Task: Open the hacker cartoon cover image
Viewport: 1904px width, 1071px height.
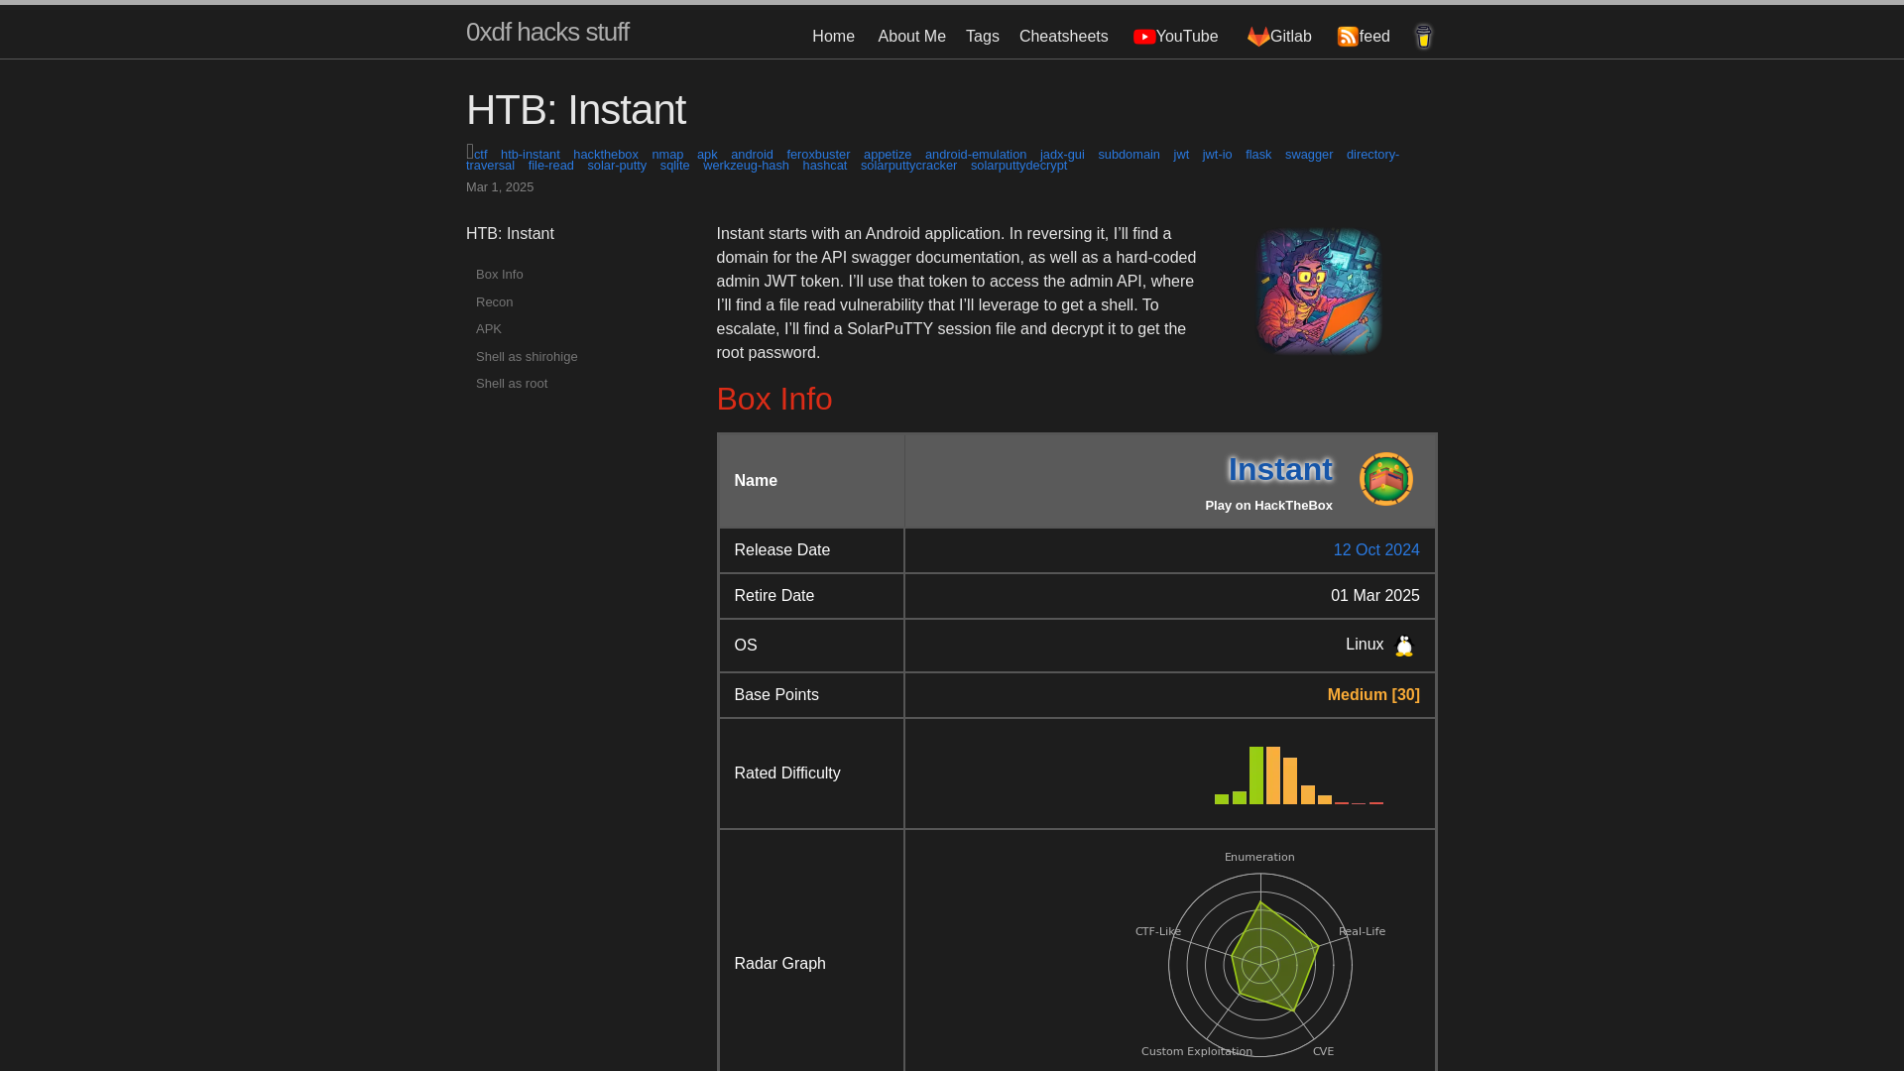Action: (1319, 291)
